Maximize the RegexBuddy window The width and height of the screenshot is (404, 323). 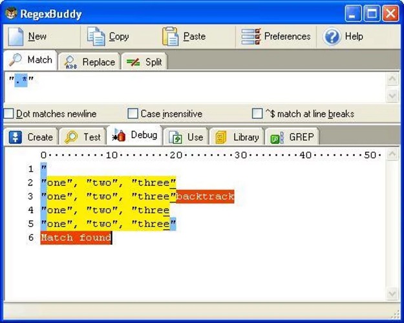tap(372, 14)
